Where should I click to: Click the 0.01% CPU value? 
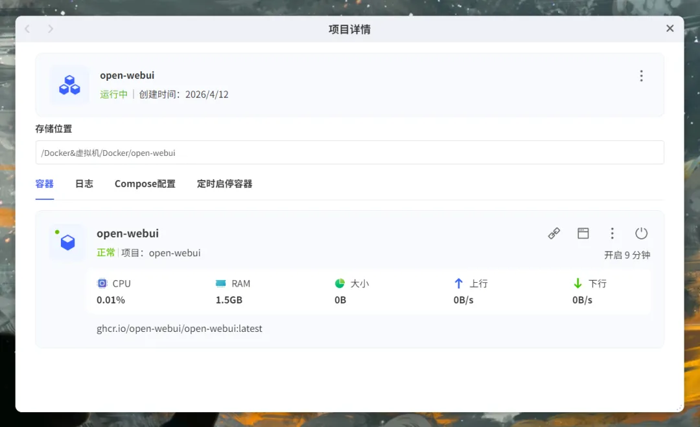click(x=111, y=300)
